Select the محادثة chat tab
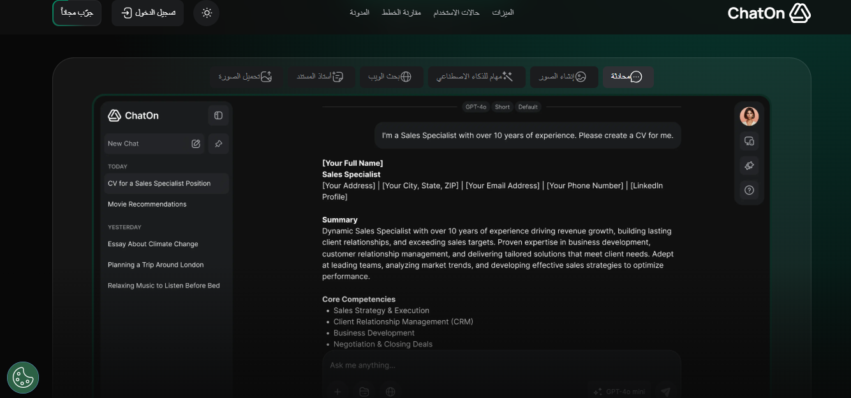The height and width of the screenshot is (398, 851). (x=628, y=77)
